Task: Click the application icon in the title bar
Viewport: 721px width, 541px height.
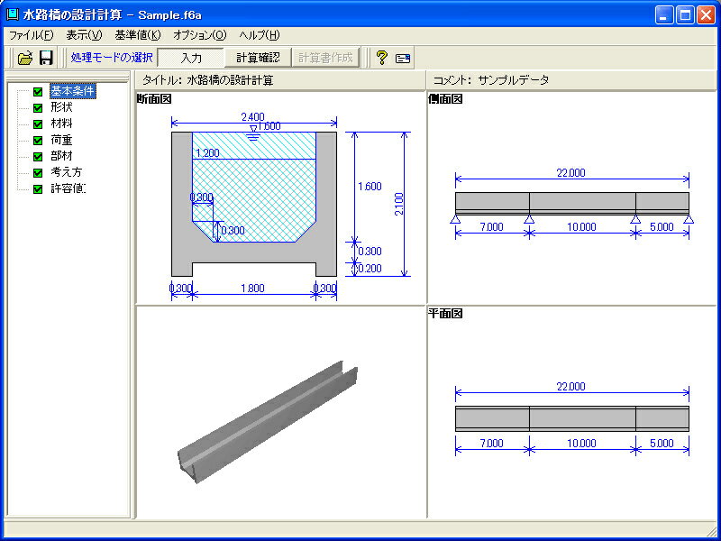Action: (12, 14)
